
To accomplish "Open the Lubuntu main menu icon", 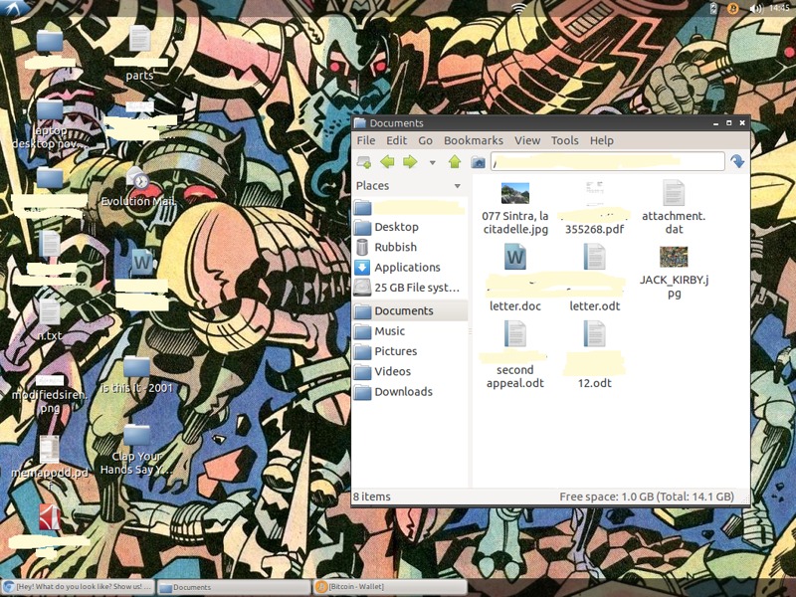I will tap(14, 8).
